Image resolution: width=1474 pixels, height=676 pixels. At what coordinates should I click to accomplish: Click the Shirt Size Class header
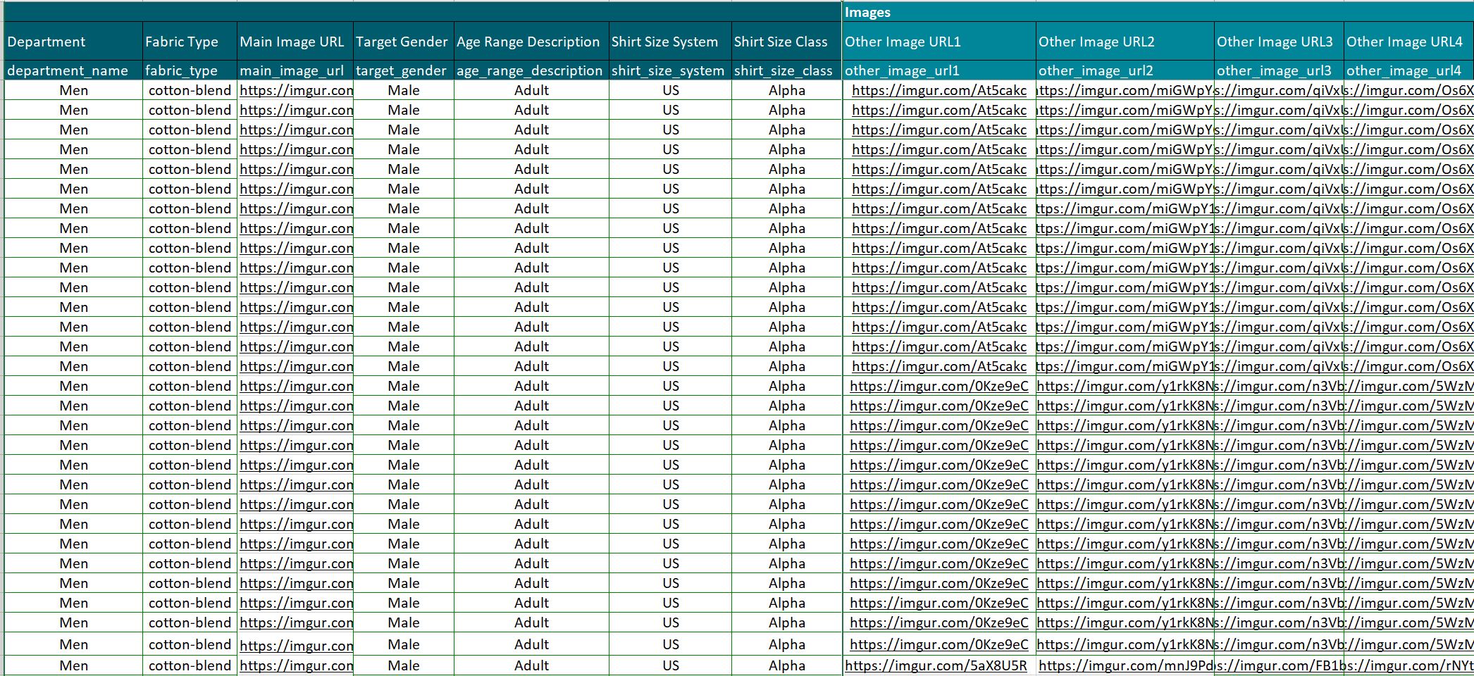coord(786,42)
